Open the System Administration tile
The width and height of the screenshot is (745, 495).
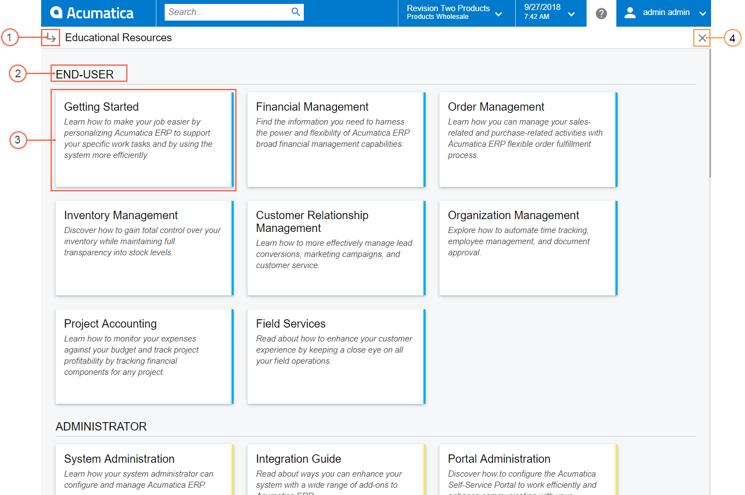coord(144,470)
